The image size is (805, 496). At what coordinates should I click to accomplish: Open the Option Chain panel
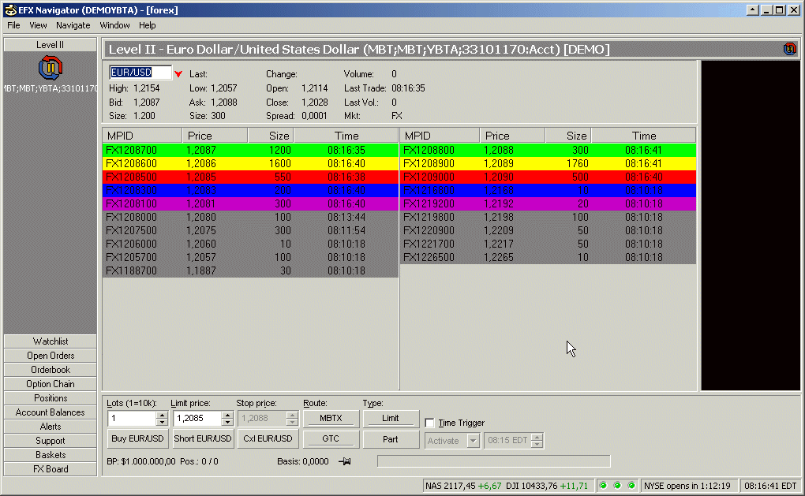pyautogui.click(x=51, y=384)
